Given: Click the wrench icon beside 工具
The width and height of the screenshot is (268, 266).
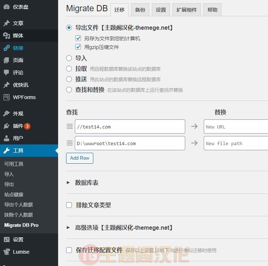Looking at the screenshot, I should tap(7, 151).
